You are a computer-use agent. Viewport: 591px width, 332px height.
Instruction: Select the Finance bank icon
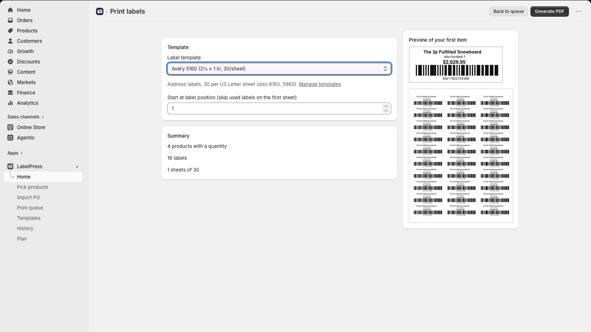10,93
